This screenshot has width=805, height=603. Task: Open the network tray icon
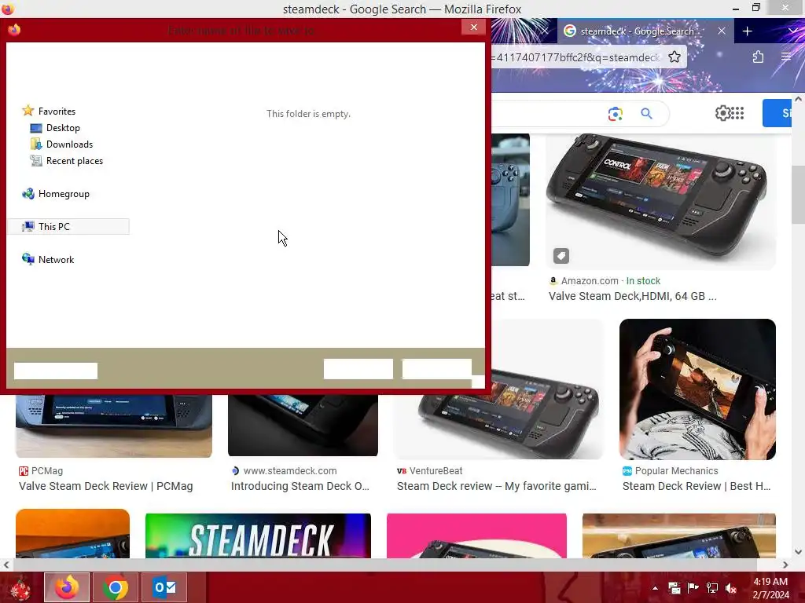712,588
